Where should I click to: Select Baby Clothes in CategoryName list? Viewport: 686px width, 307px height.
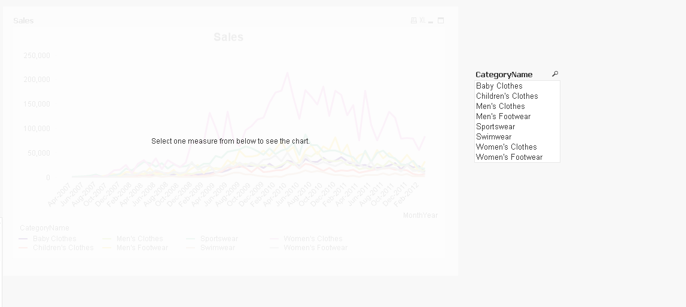[499, 86]
